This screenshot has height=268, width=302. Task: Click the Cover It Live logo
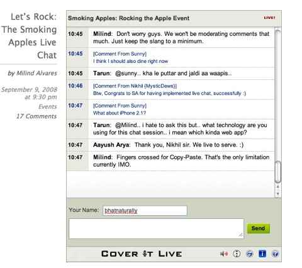[x=142, y=254]
